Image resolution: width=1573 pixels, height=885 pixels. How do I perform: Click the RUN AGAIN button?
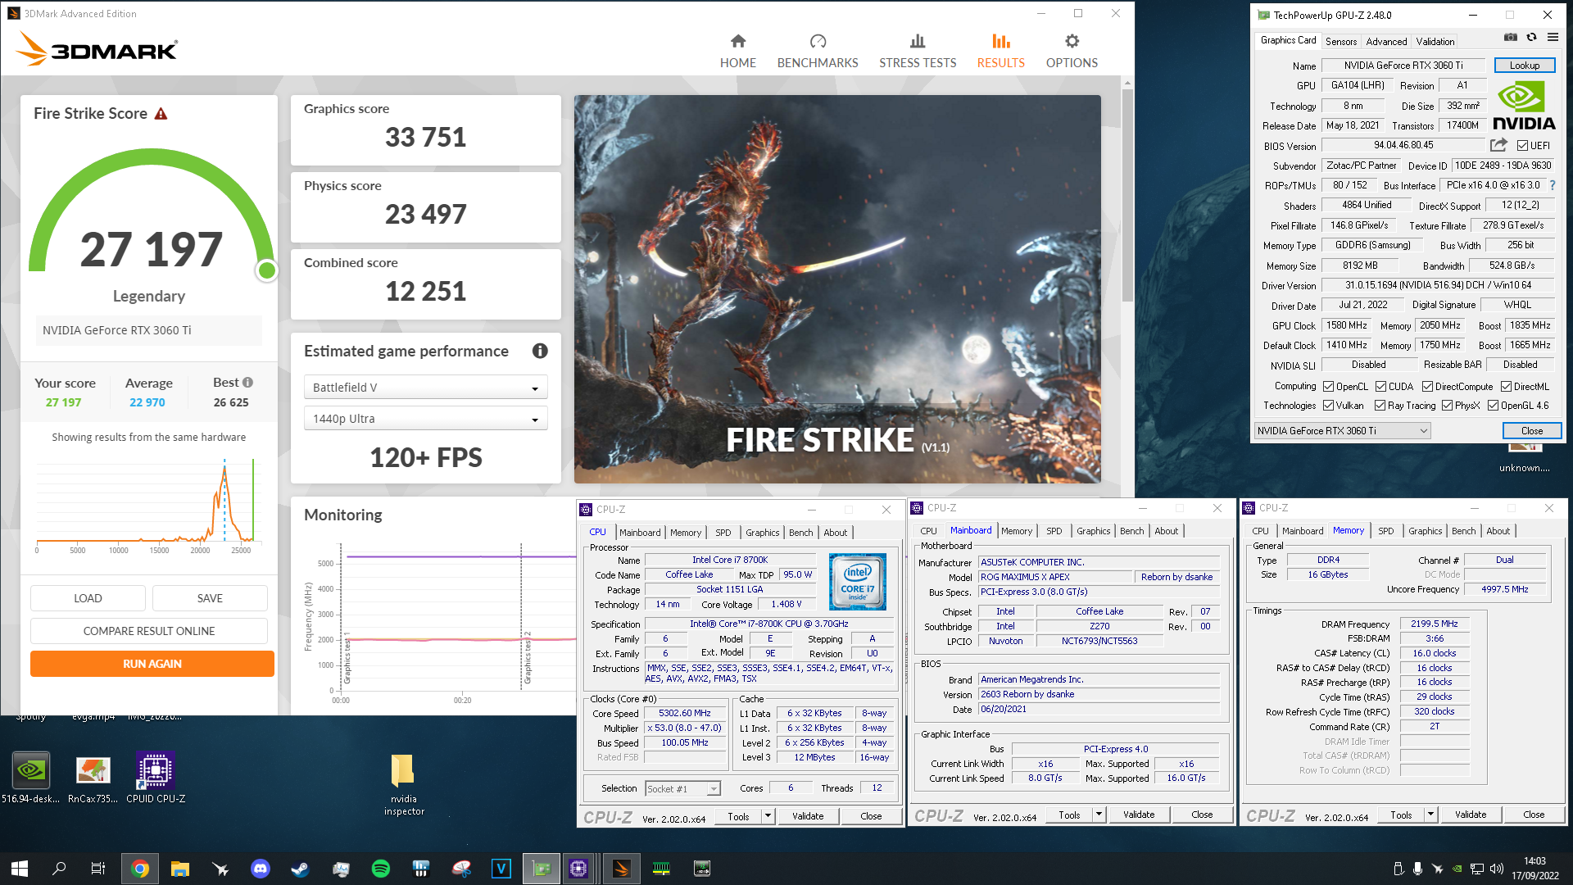click(x=152, y=664)
